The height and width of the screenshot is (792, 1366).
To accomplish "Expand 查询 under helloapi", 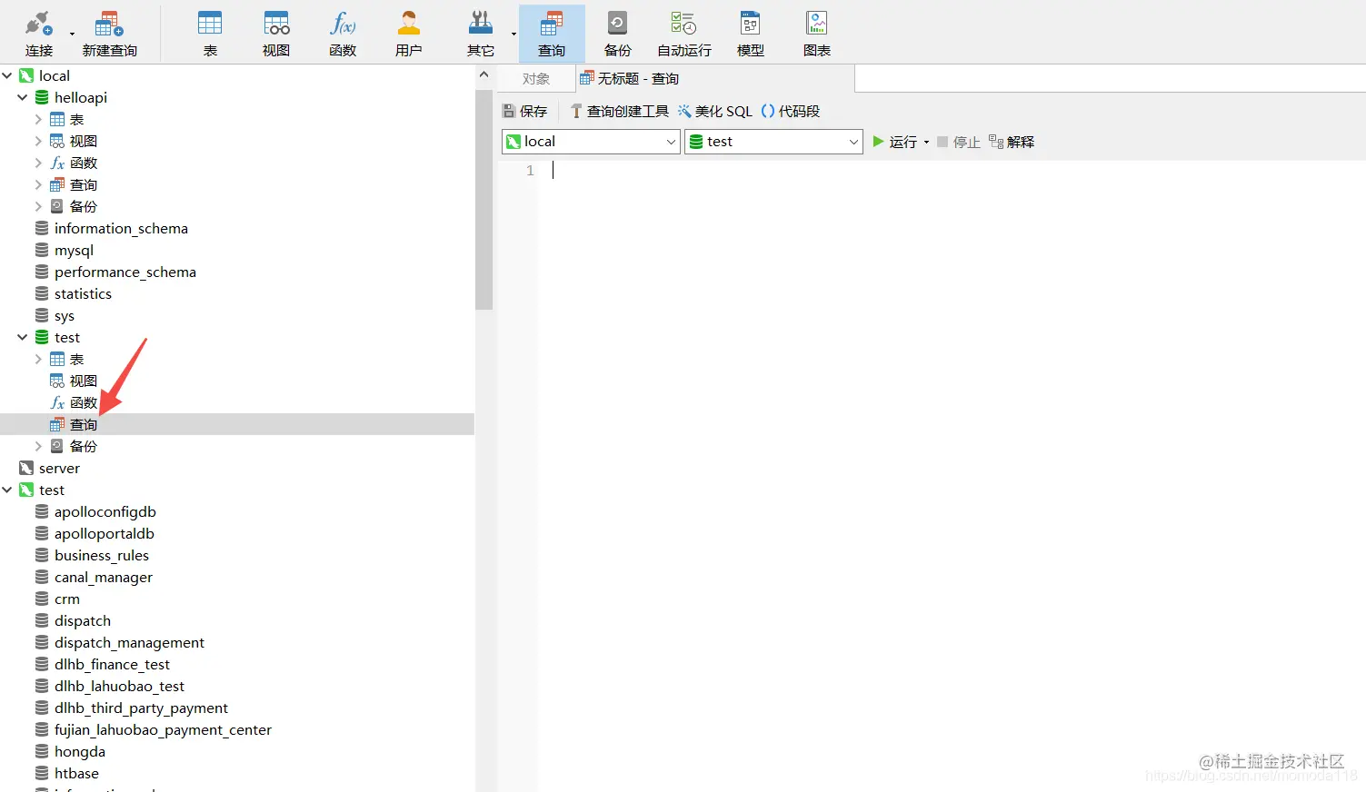I will click(38, 184).
